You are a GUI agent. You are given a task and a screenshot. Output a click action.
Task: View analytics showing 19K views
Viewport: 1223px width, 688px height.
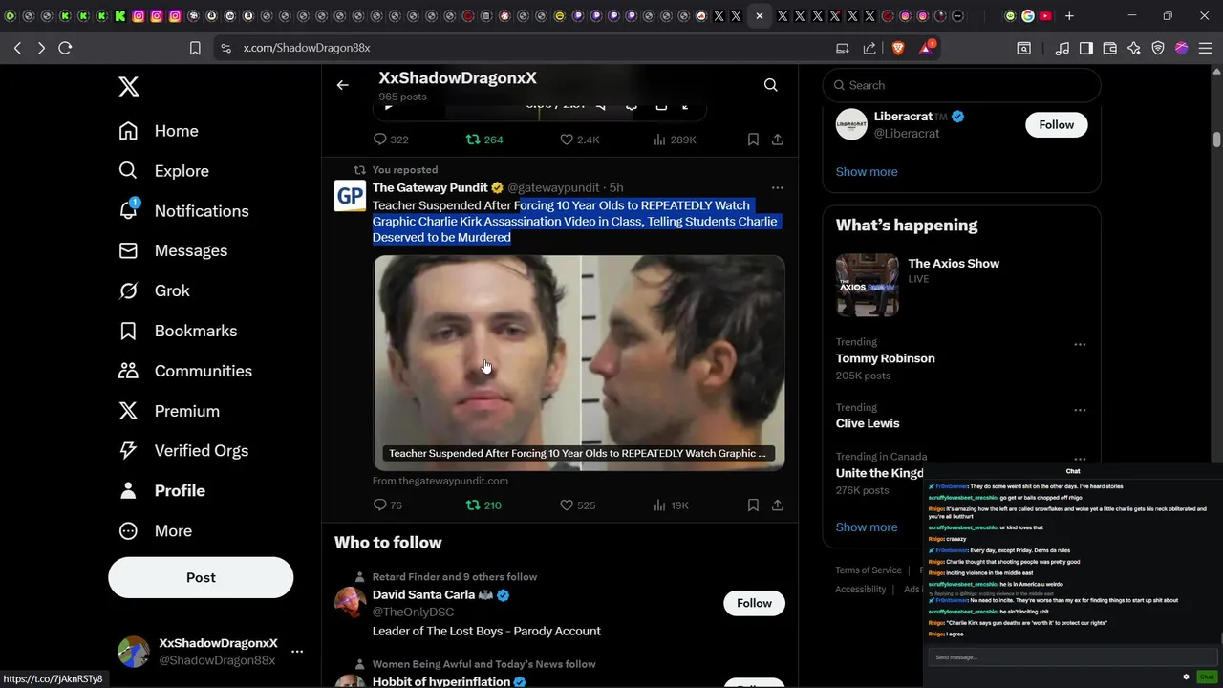(671, 505)
